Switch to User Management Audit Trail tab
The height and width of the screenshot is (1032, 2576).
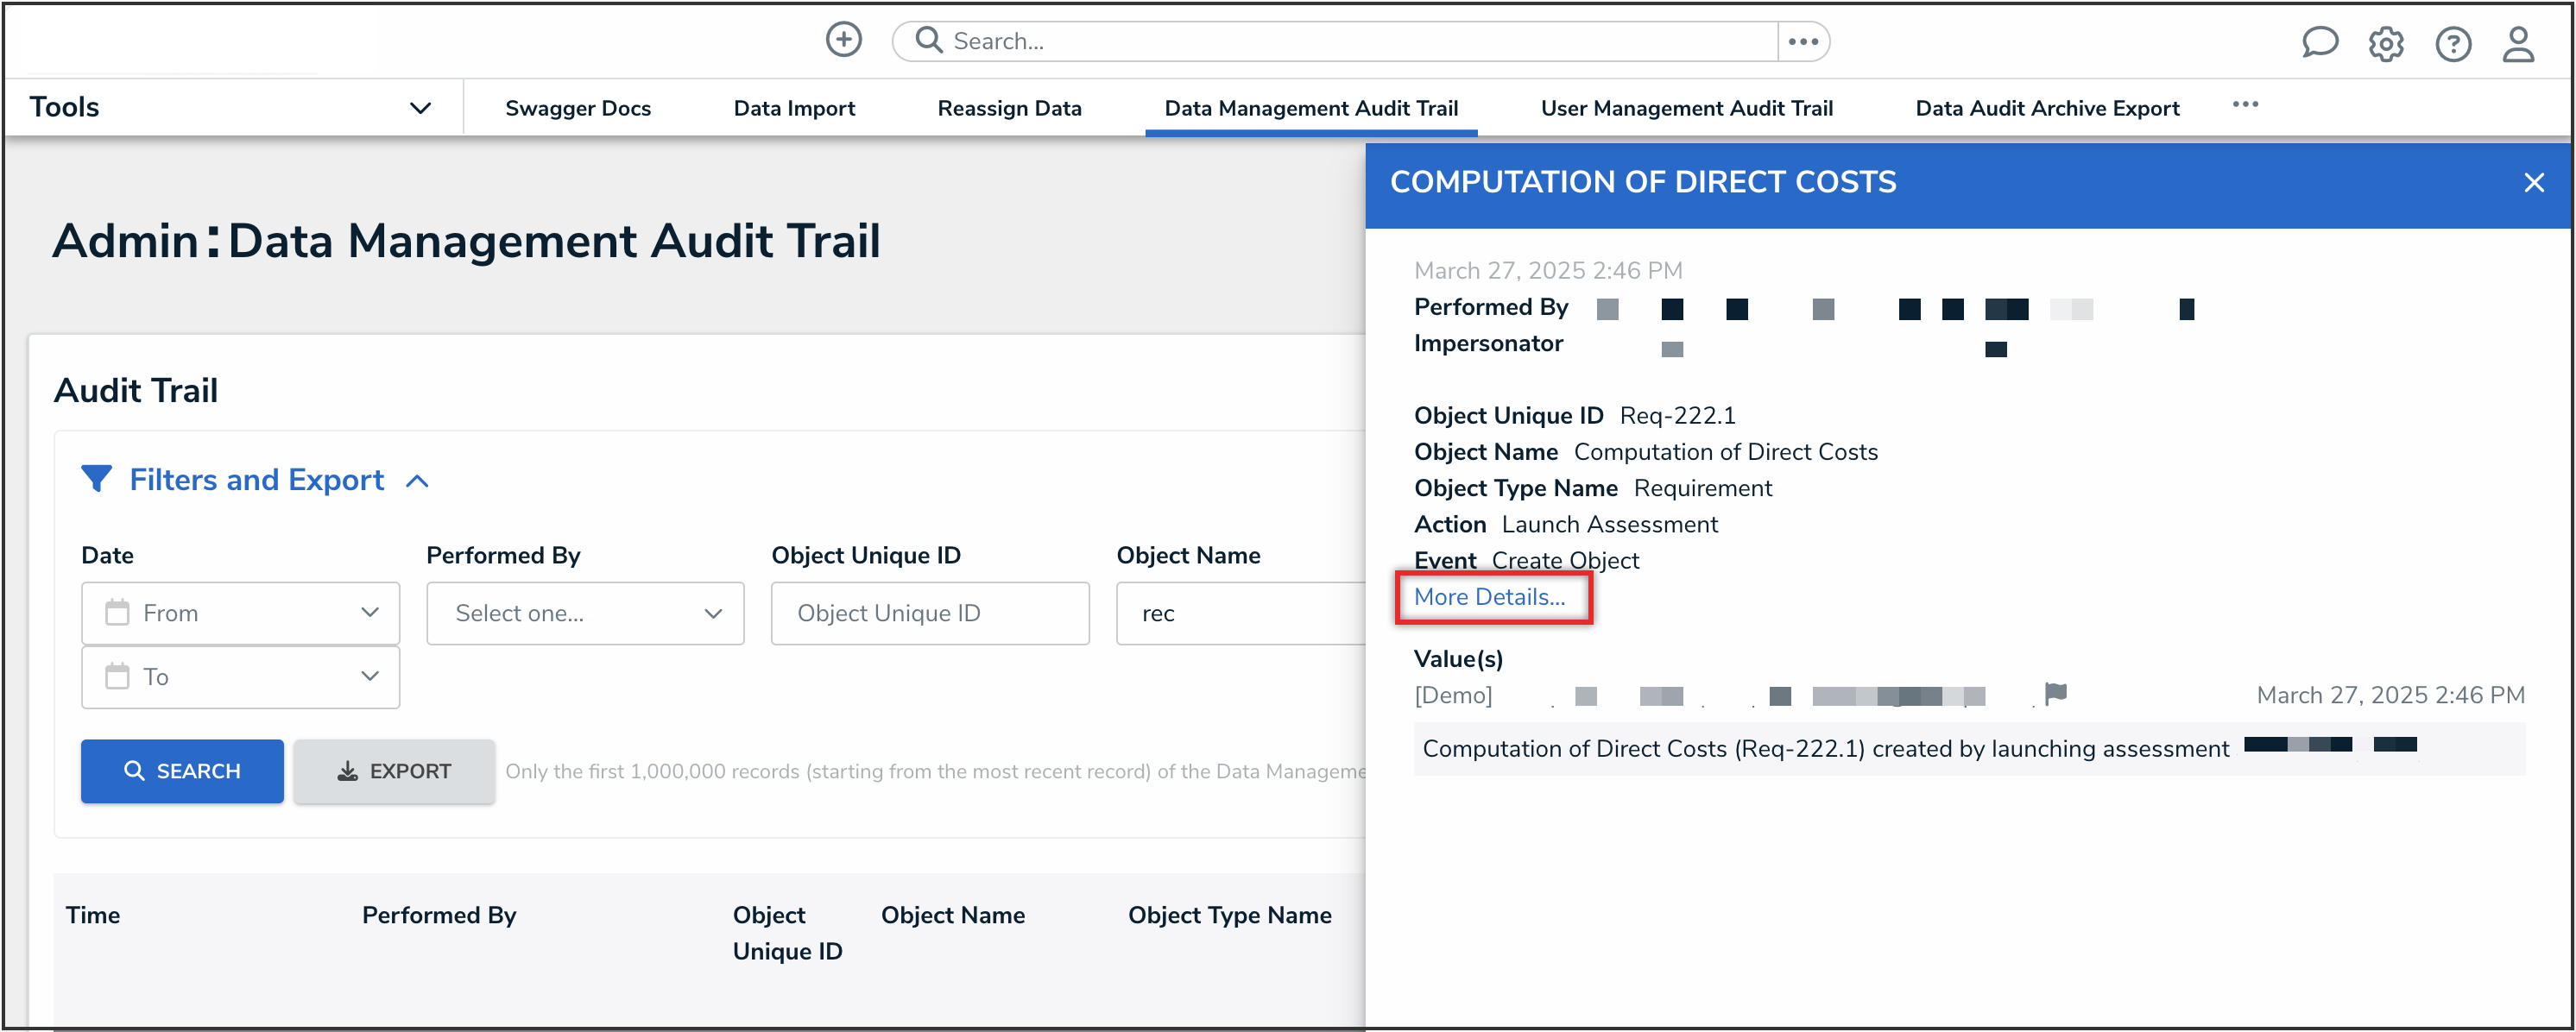(x=1686, y=108)
